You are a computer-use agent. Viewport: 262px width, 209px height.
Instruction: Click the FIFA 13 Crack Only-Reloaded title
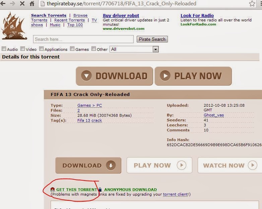click(x=90, y=94)
